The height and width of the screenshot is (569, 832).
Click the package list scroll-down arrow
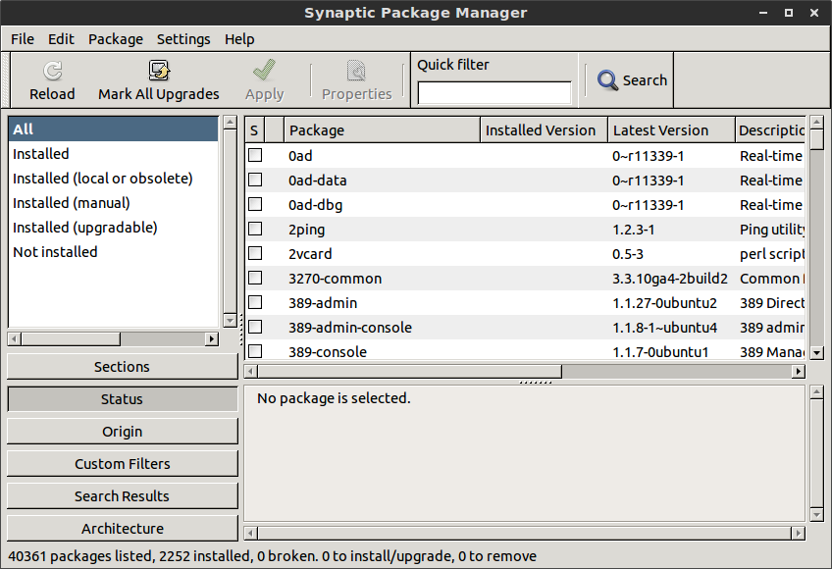pyautogui.click(x=817, y=352)
